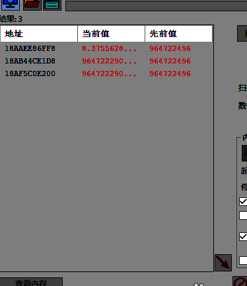The width and height of the screenshot is (247, 286).
Task: Open the 查看内存 memory view button
Action: tap(31, 282)
